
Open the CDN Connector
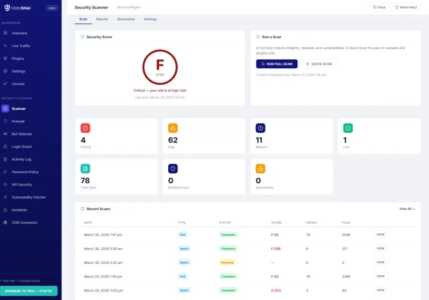(25, 222)
